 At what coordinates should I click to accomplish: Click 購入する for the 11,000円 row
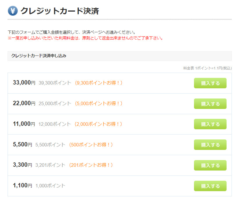[x=210, y=124]
